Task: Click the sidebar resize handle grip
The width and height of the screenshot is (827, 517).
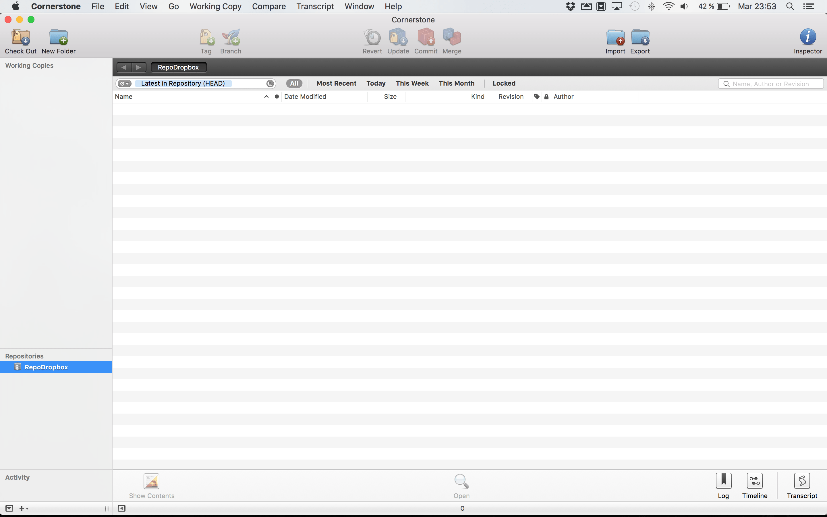Action: pyautogui.click(x=107, y=508)
